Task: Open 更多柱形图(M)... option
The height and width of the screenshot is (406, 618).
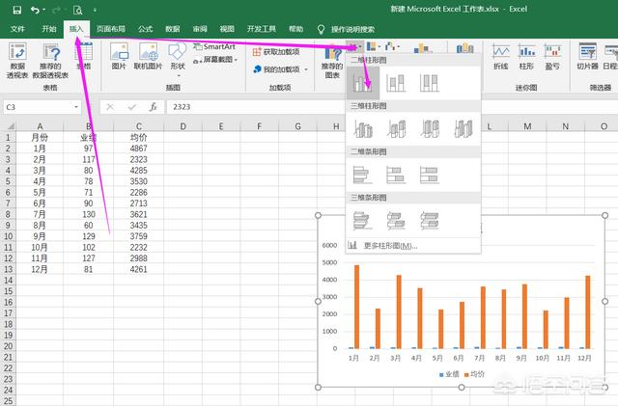Action: pos(413,246)
